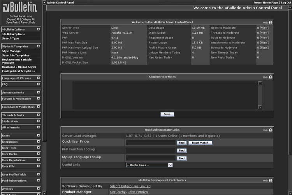
Task: Click notes textarea scroll-down arrow
Action: [x=260, y=107]
